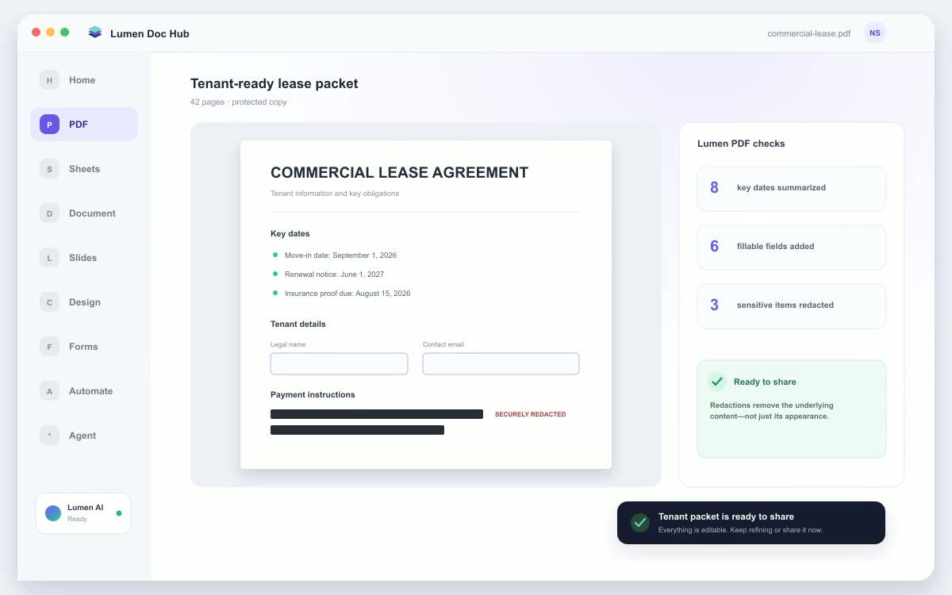Screen dimensions: 952x595
Task: Open the Home sidebar icon
Action: coord(49,80)
